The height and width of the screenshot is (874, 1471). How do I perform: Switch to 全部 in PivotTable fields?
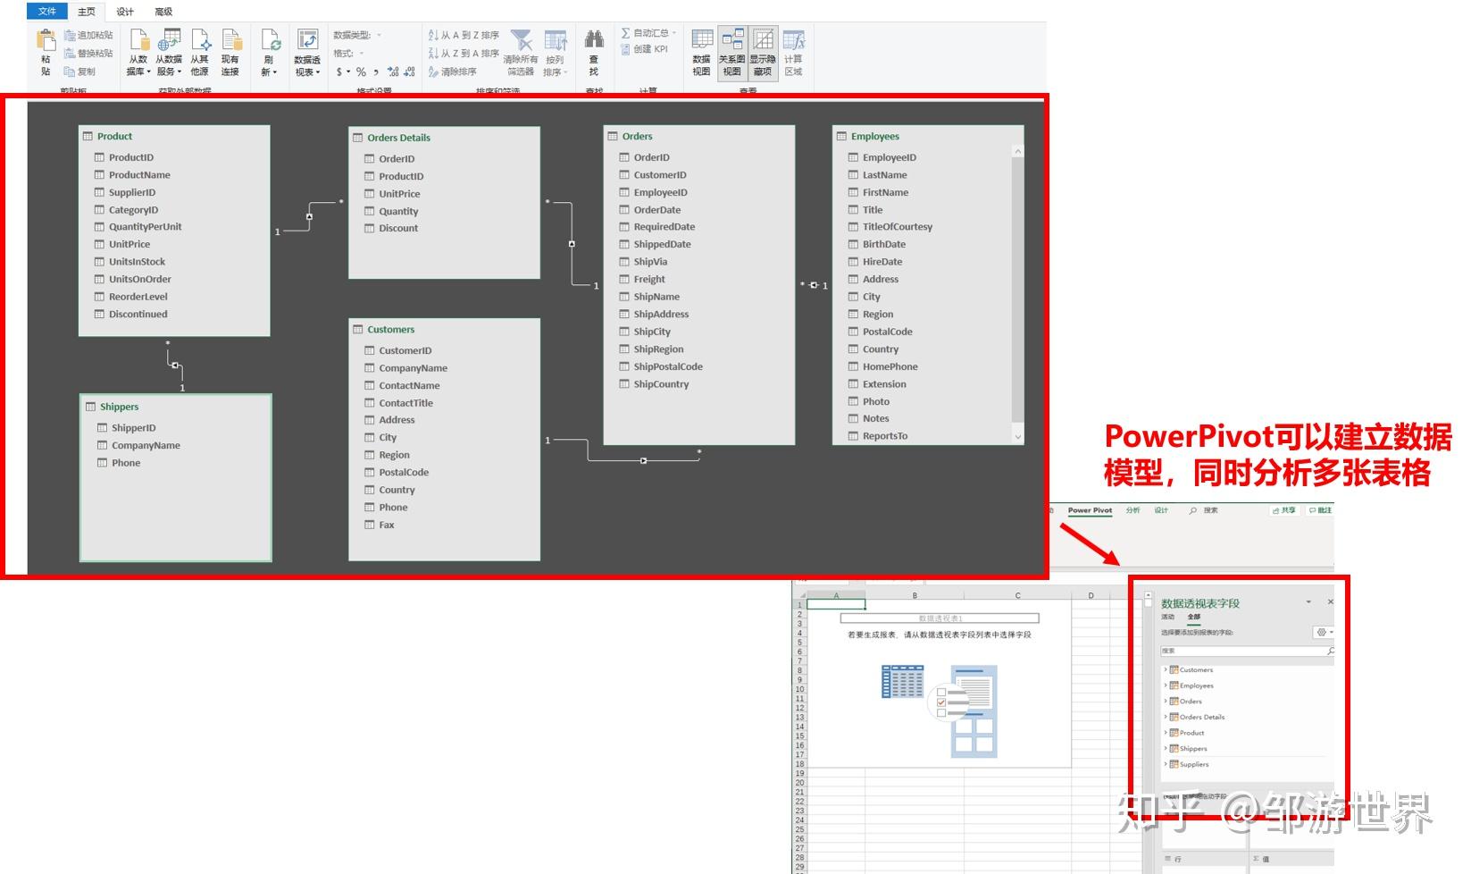point(1193,617)
